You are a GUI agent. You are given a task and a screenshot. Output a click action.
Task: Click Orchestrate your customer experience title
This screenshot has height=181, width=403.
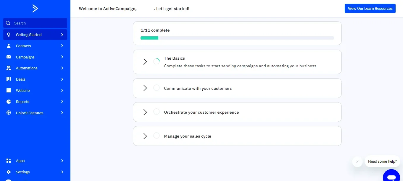tap(202, 112)
